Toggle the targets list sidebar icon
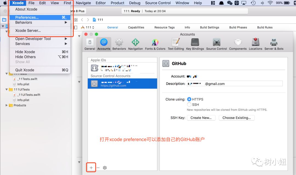 coord(76,27)
